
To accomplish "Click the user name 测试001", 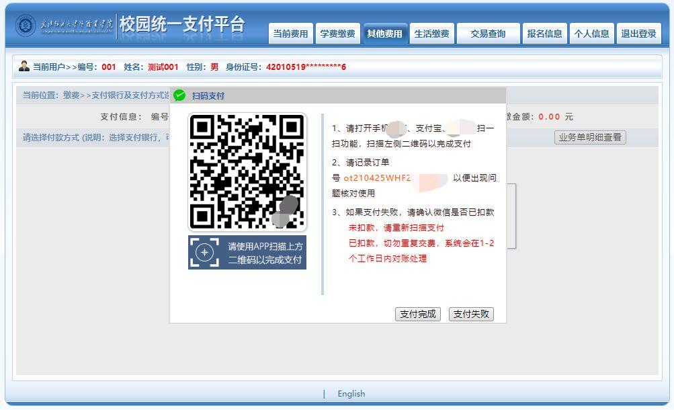I will coord(163,67).
